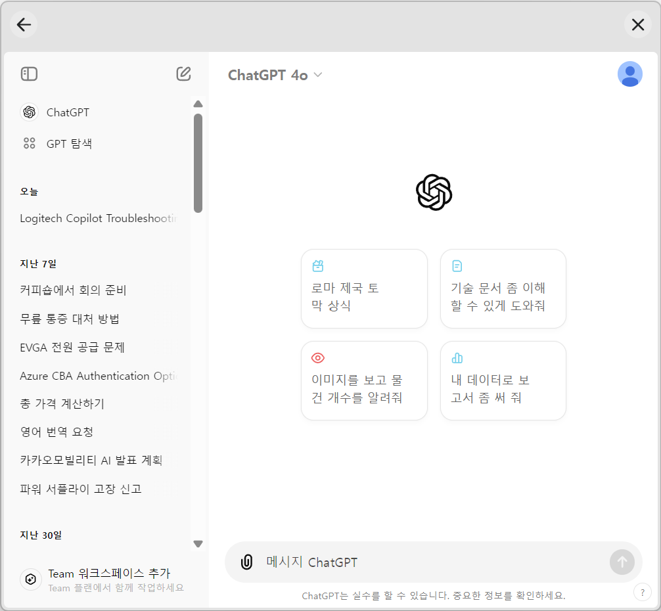Select 기술 문서 좀 이해할 수 있게 도와줘 card

point(503,288)
